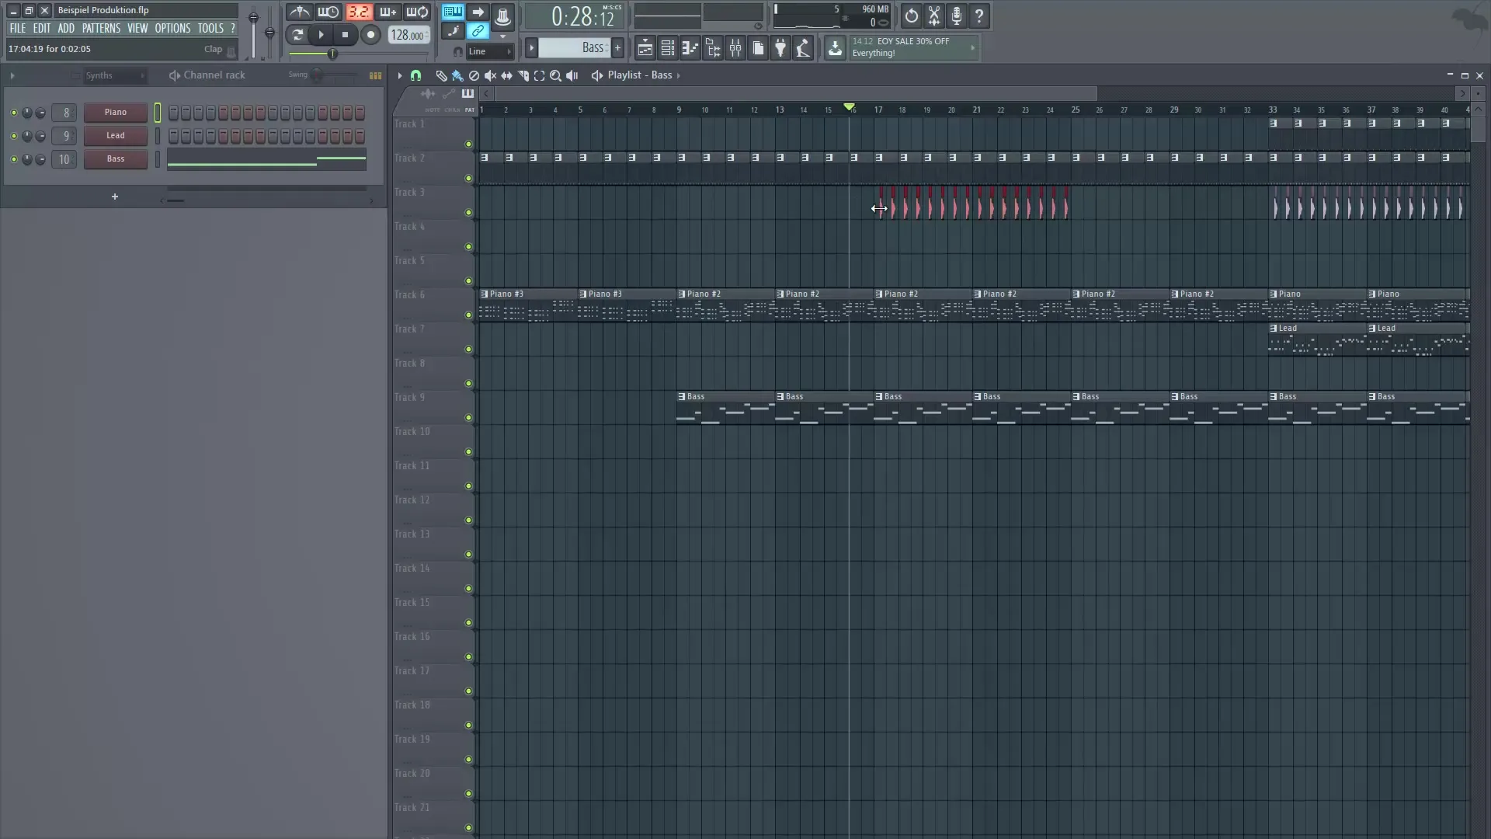Select the Paint tool in the playlist toolbar
This screenshot has height=839, width=1491.
(457, 75)
